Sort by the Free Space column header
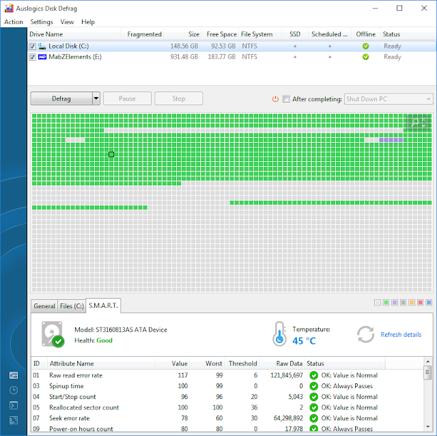437x436 pixels. coord(220,34)
